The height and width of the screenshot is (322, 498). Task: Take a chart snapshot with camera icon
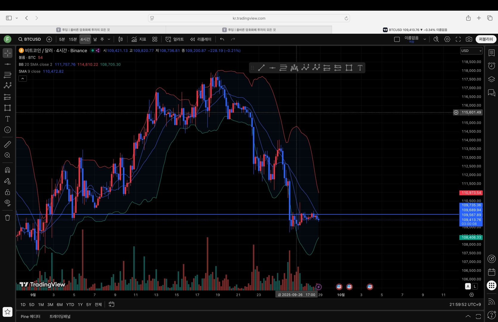(469, 39)
